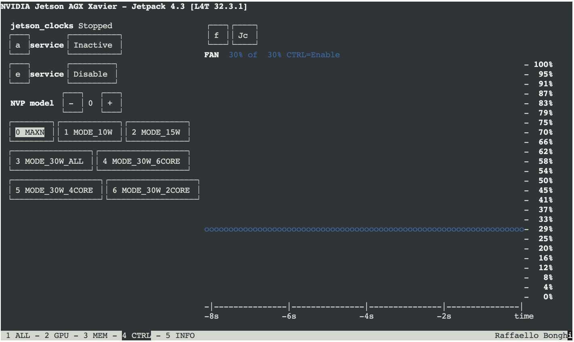Click the Inactive service status box
Screen dimensions: 574x342
pos(94,45)
